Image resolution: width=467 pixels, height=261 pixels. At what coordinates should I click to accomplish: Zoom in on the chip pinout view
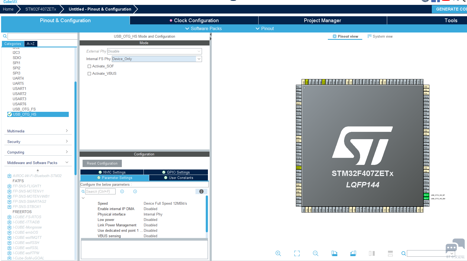coord(278,253)
